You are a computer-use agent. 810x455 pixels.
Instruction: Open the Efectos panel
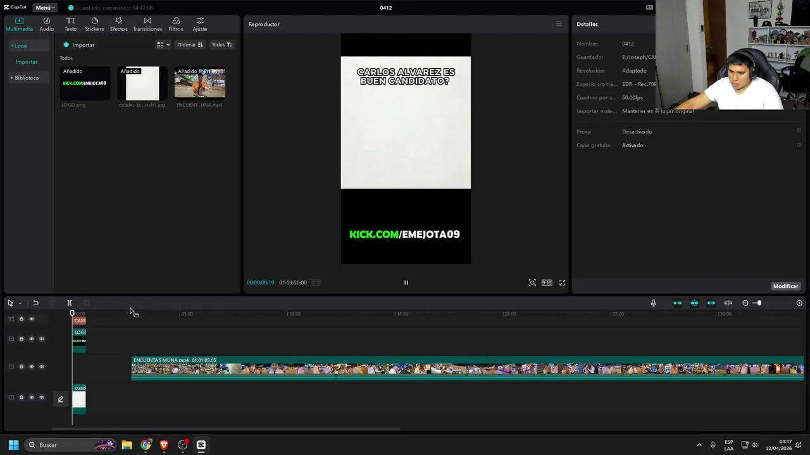[118, 24]
